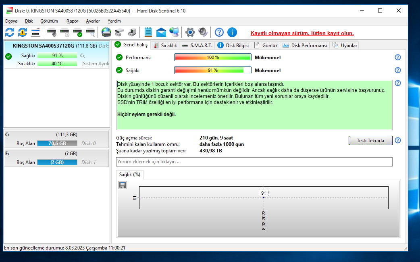Open settings via the gear icon
The height and width of the screenshot is (262, 420).
(190, 32)
